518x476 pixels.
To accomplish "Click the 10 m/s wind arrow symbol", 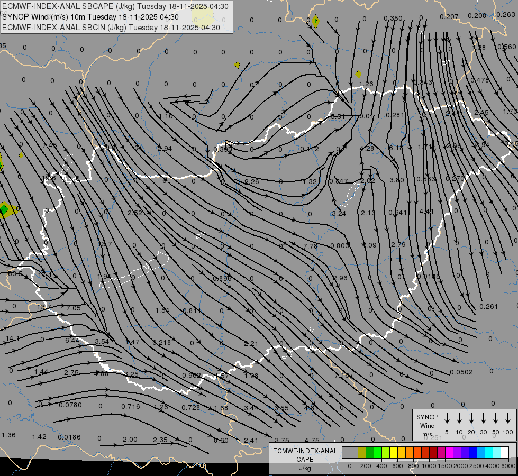I will coord(459,418).
